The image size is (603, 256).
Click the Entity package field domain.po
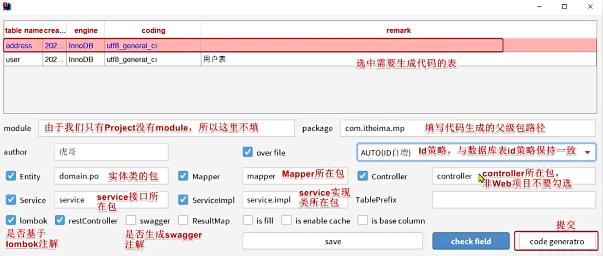click(111, 176)
